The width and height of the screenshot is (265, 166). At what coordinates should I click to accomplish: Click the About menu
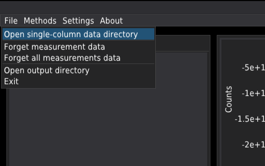(111, 21)
